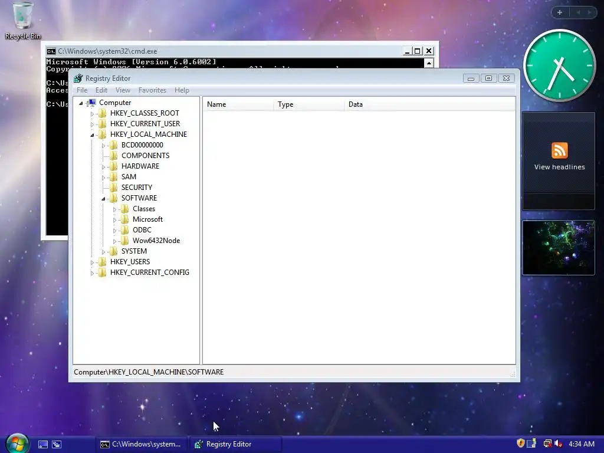Click the muted volume tray icon

(x=559, y=444)
